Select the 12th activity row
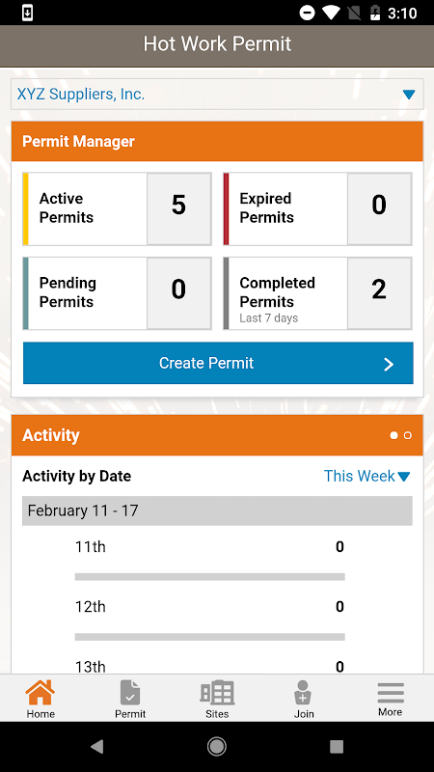This screenshot has width=434, height=772. tap(209, 607)
